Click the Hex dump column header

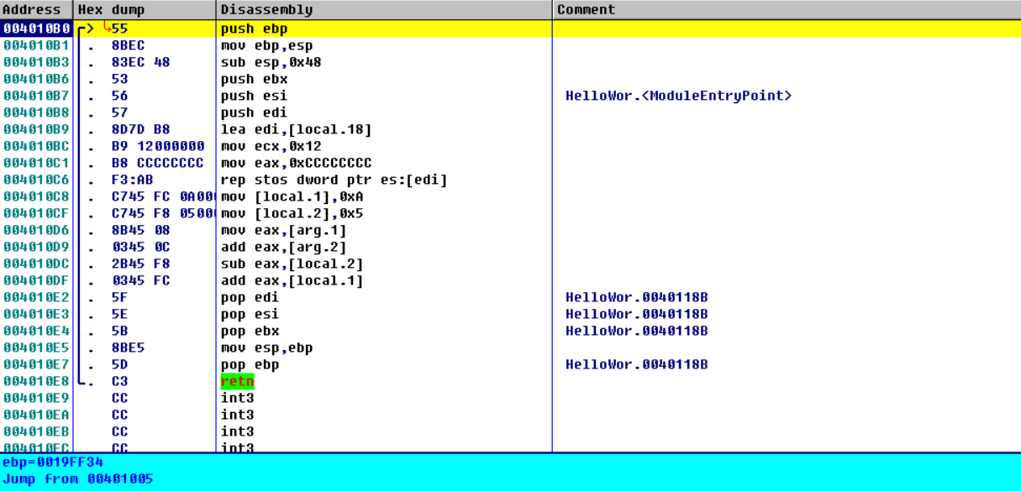coord(111,10)
